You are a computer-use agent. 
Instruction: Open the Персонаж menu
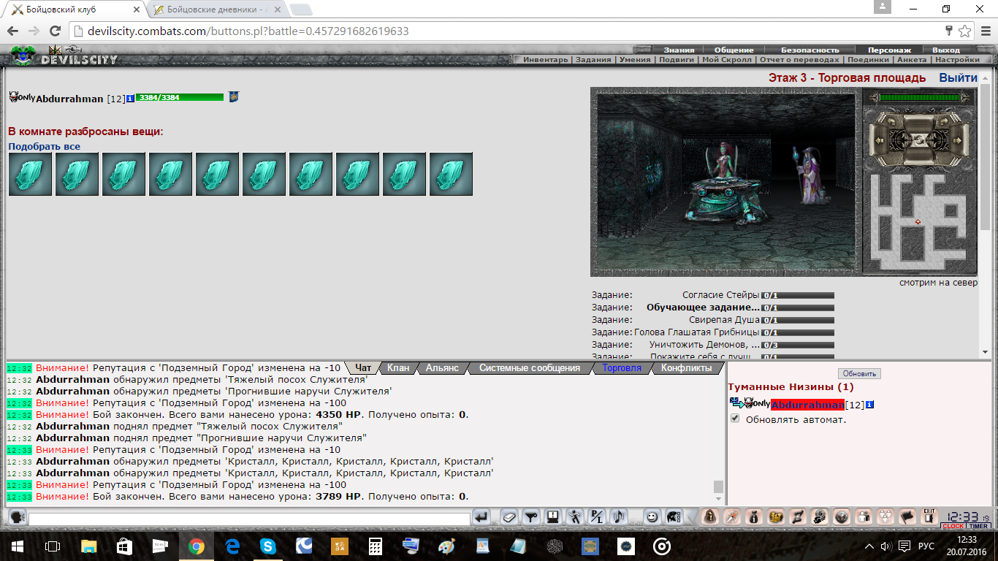click(889, 50)
